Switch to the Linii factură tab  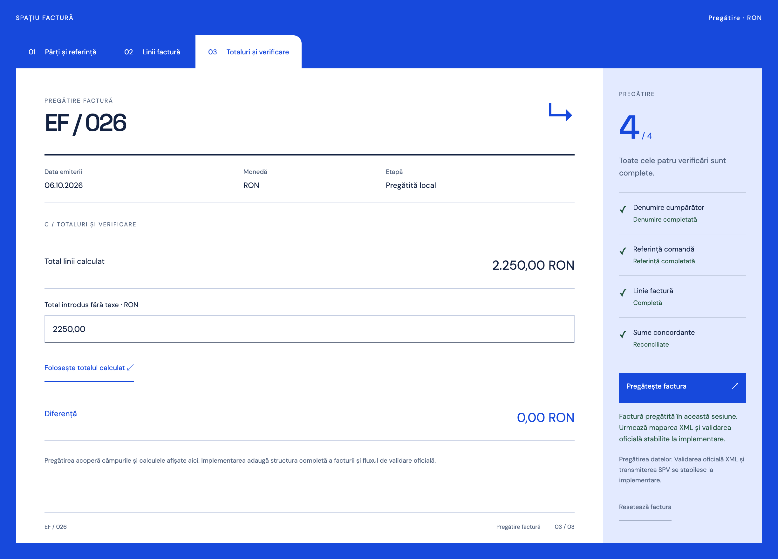point(152,52)
